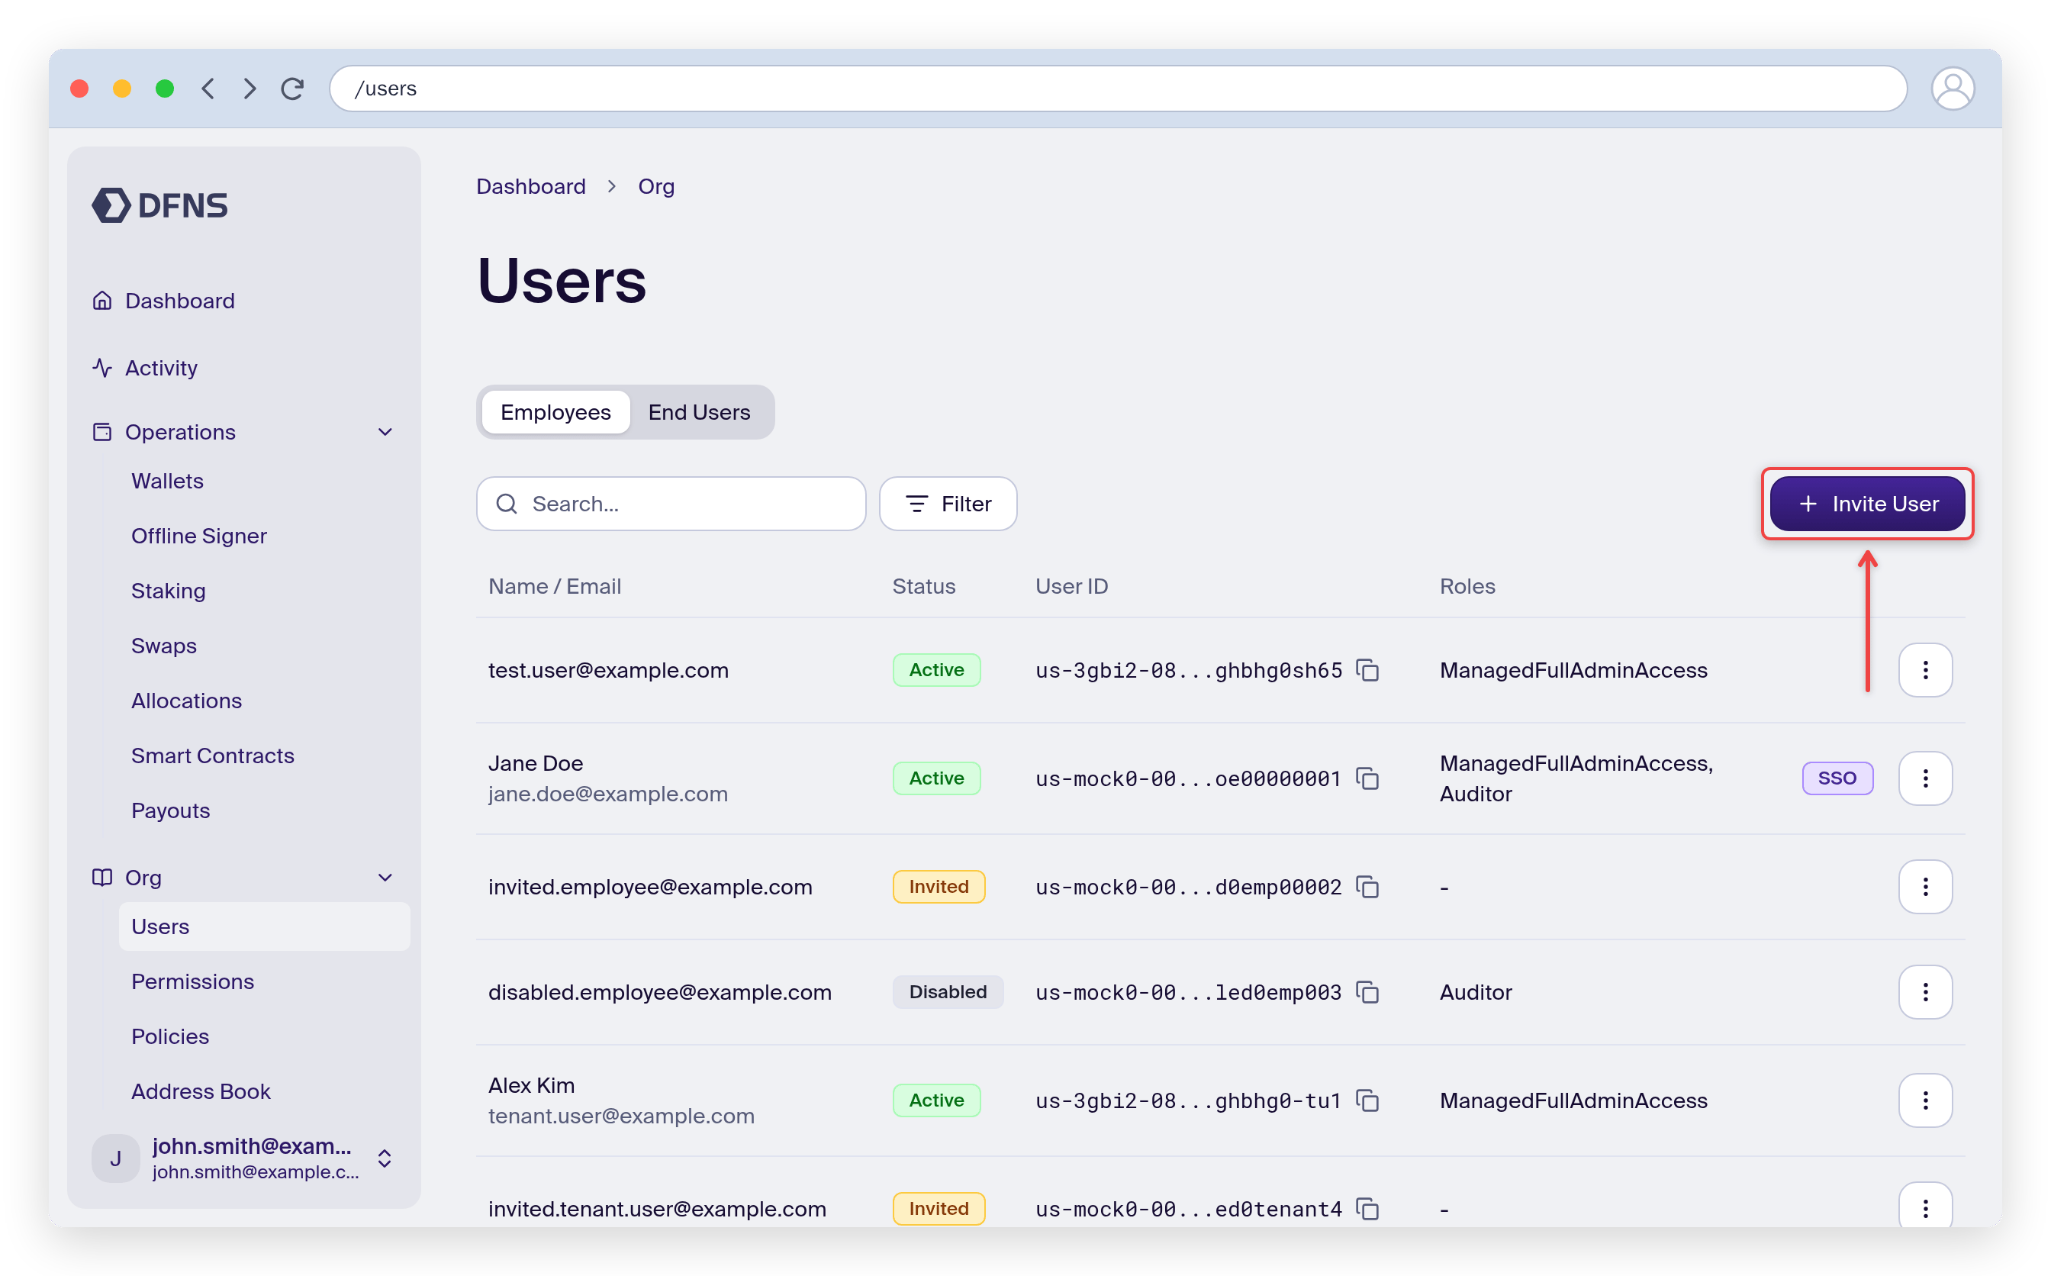Copy user ID for Alex Kim
Screen dimensions: 2051x1276
[x=1367, y=1100]
